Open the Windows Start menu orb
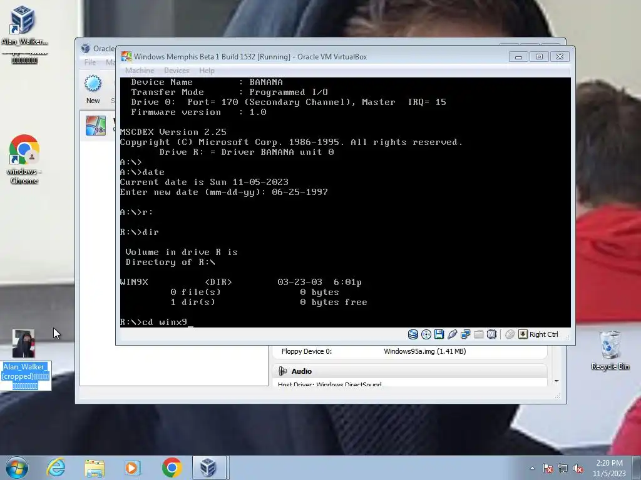The height and width of the screenshot is (480, 641). (17, 467)
